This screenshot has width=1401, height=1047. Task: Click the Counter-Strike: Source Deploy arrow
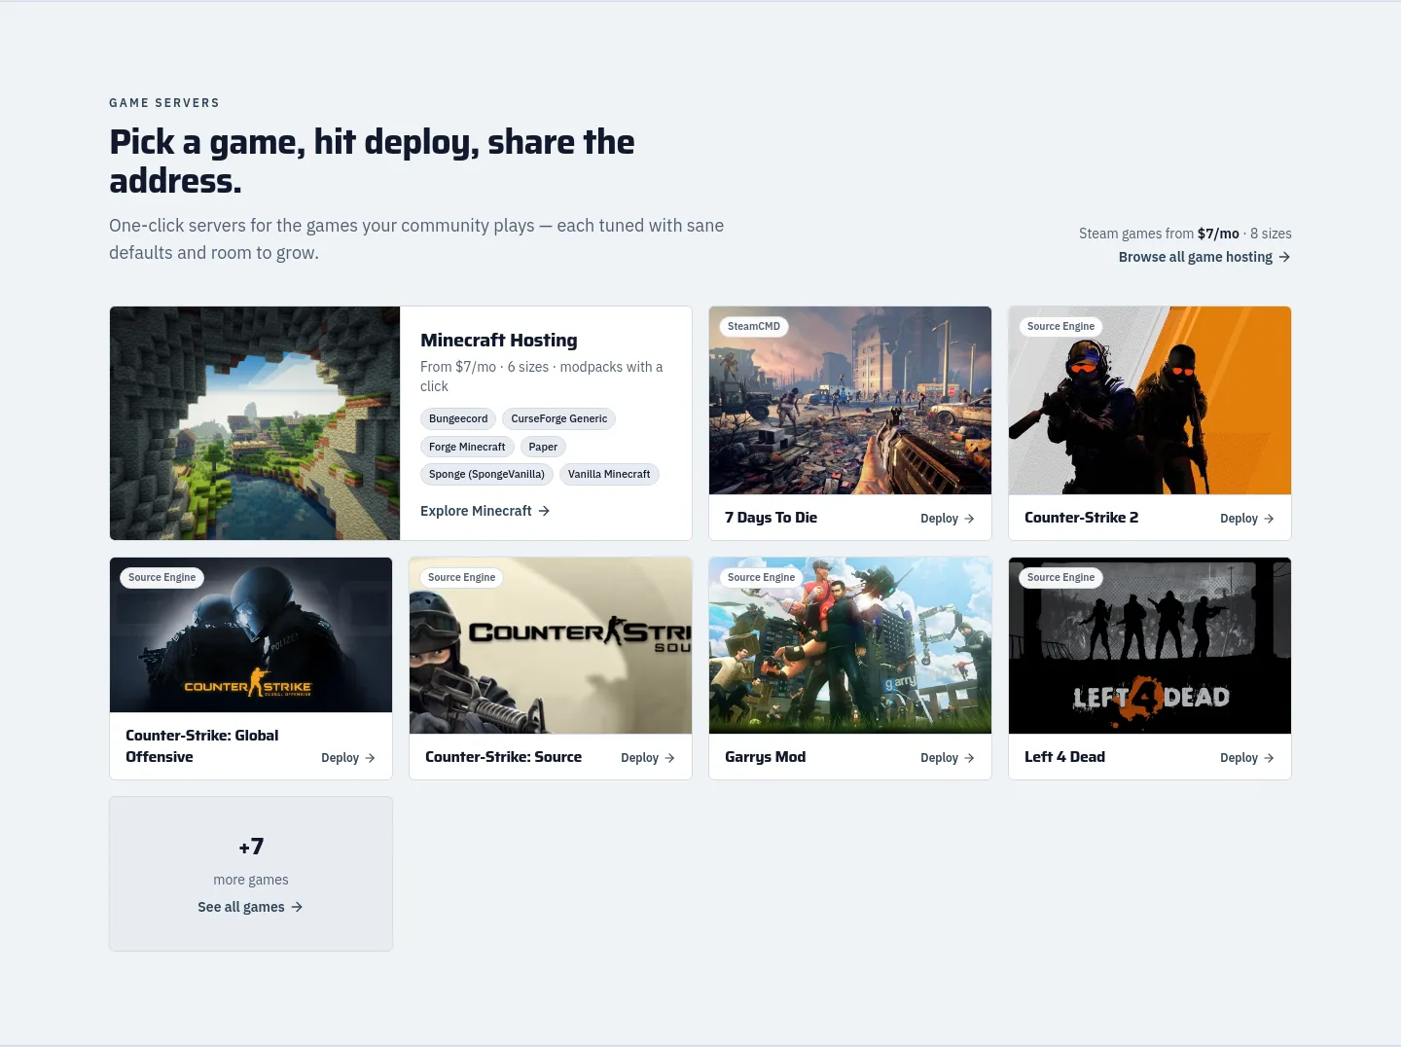(669, 758)
